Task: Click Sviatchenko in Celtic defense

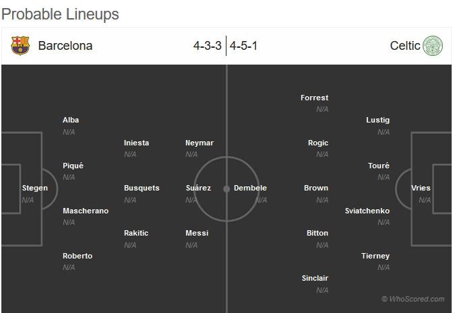Action: (367, 211)
